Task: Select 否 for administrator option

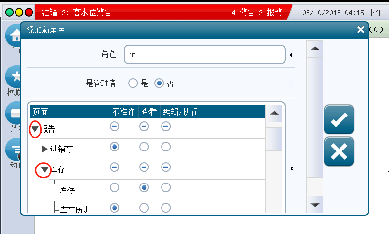Action: pyautogui.click(x=159, y=83)
